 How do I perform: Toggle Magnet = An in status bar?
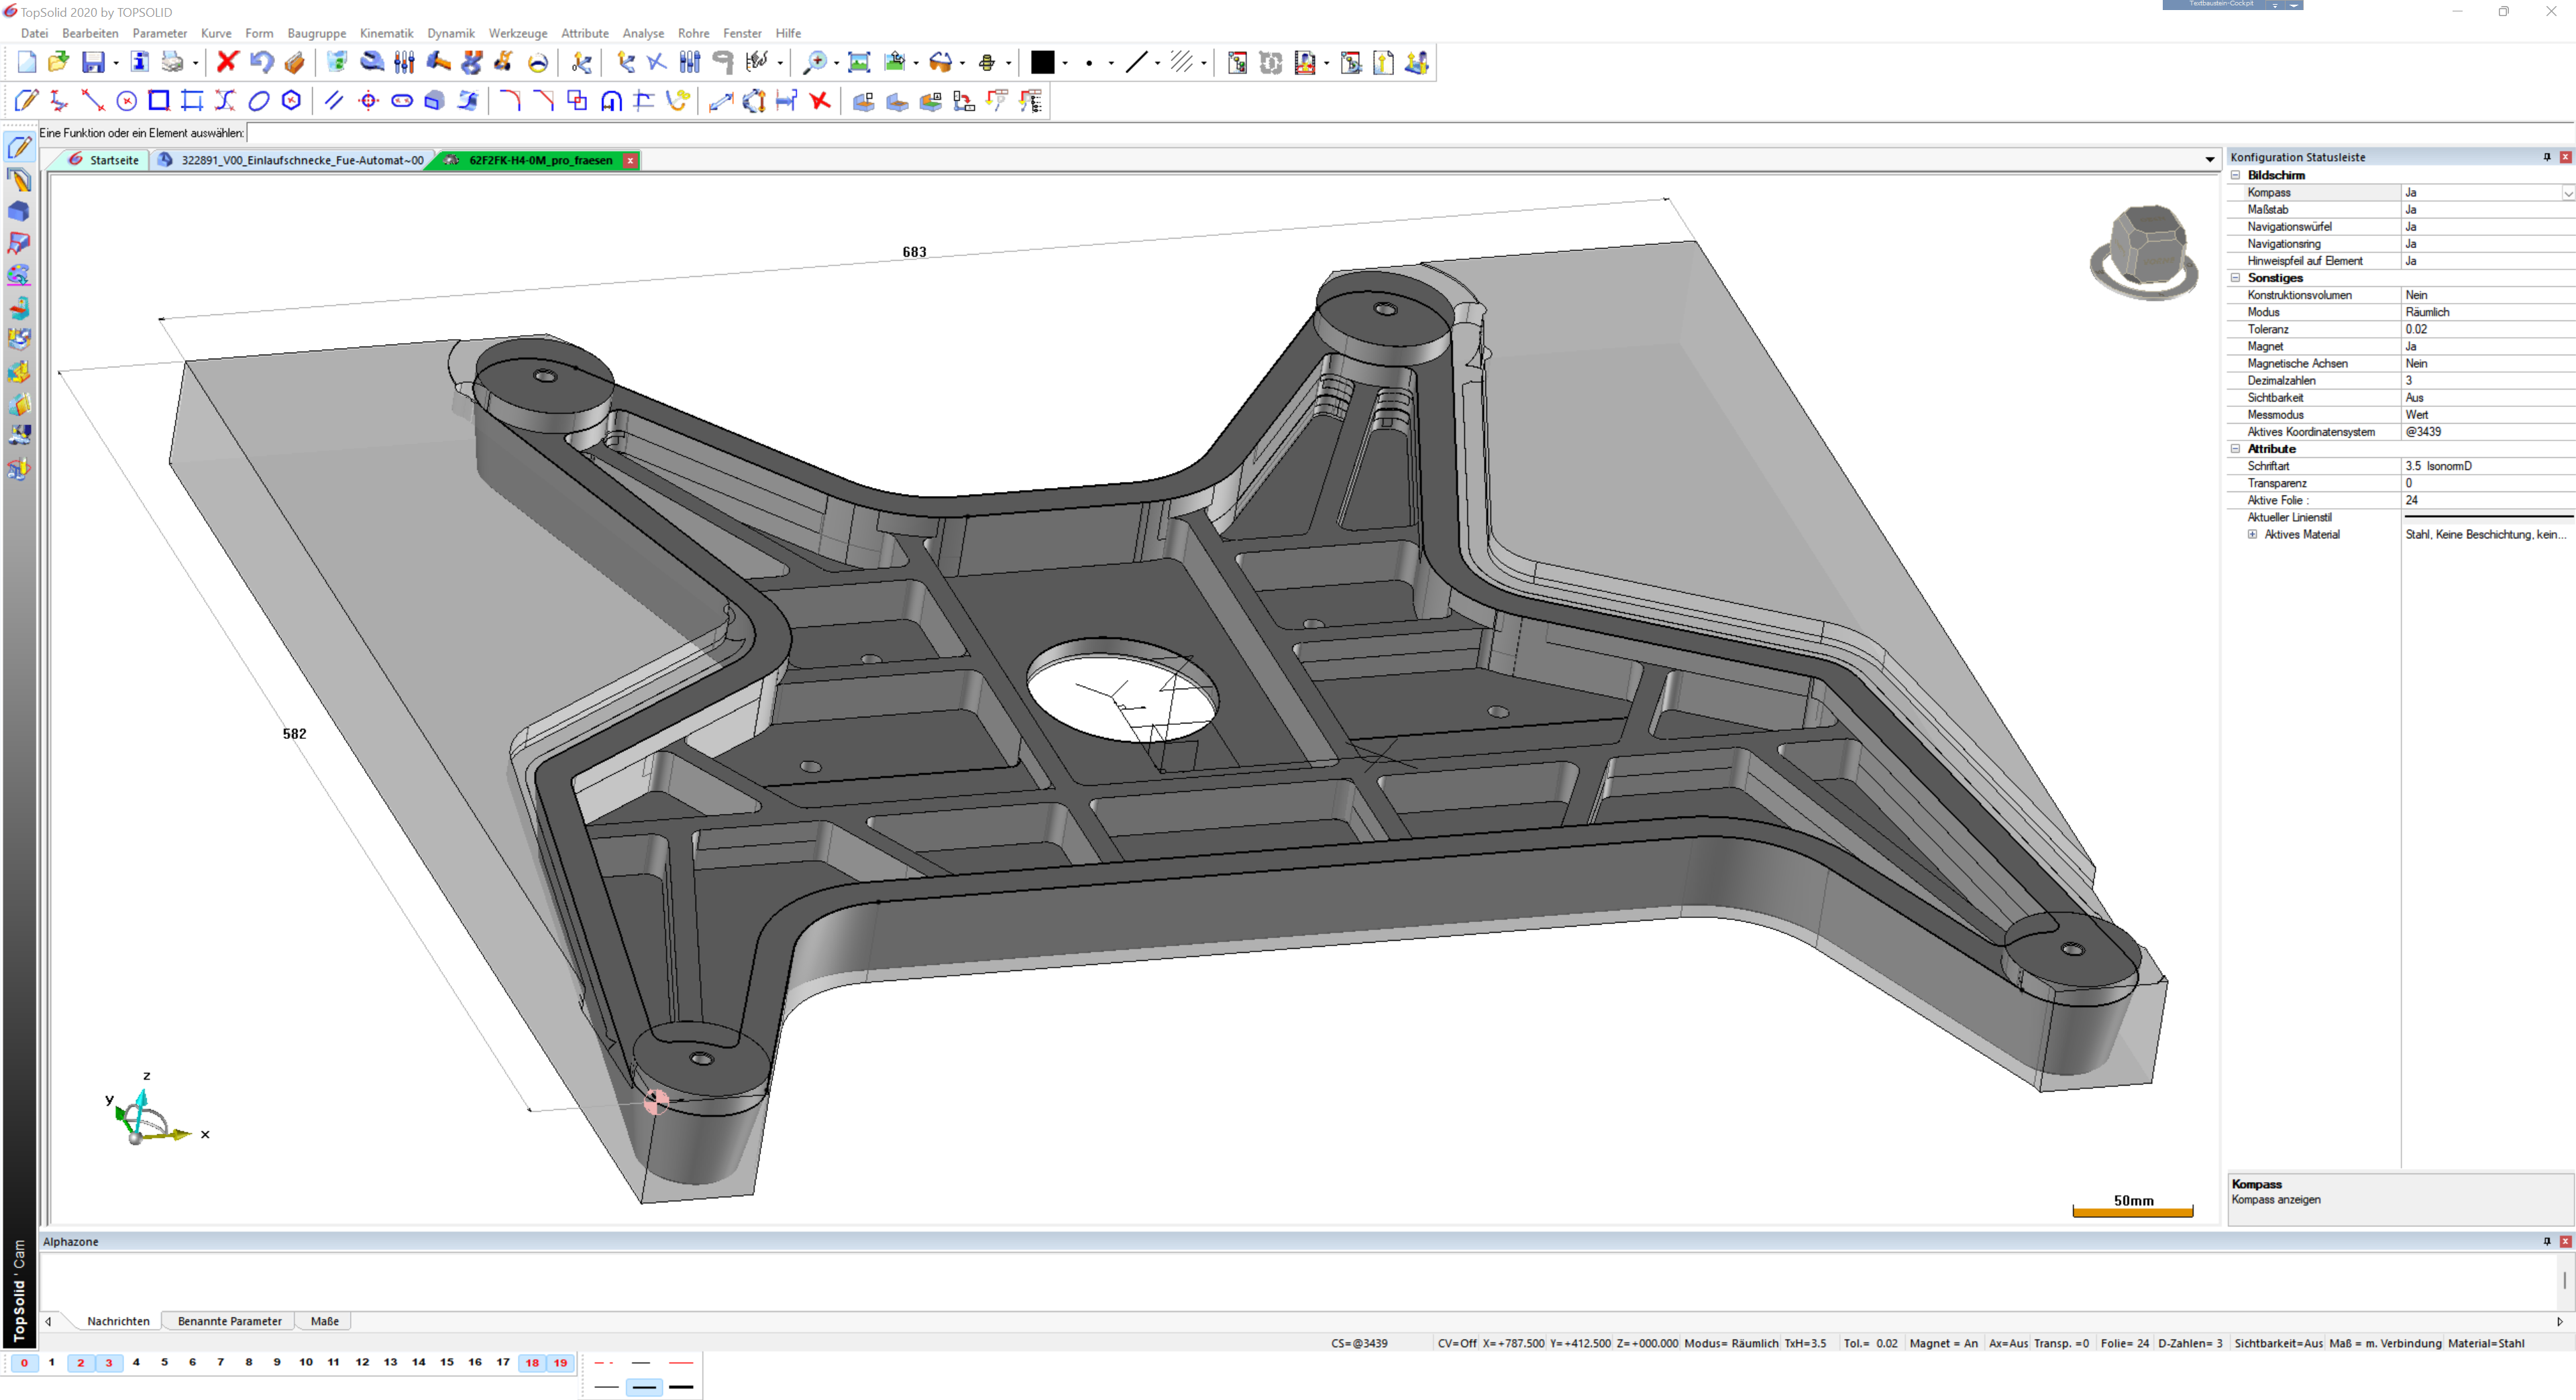[x=1943, y=1343]
